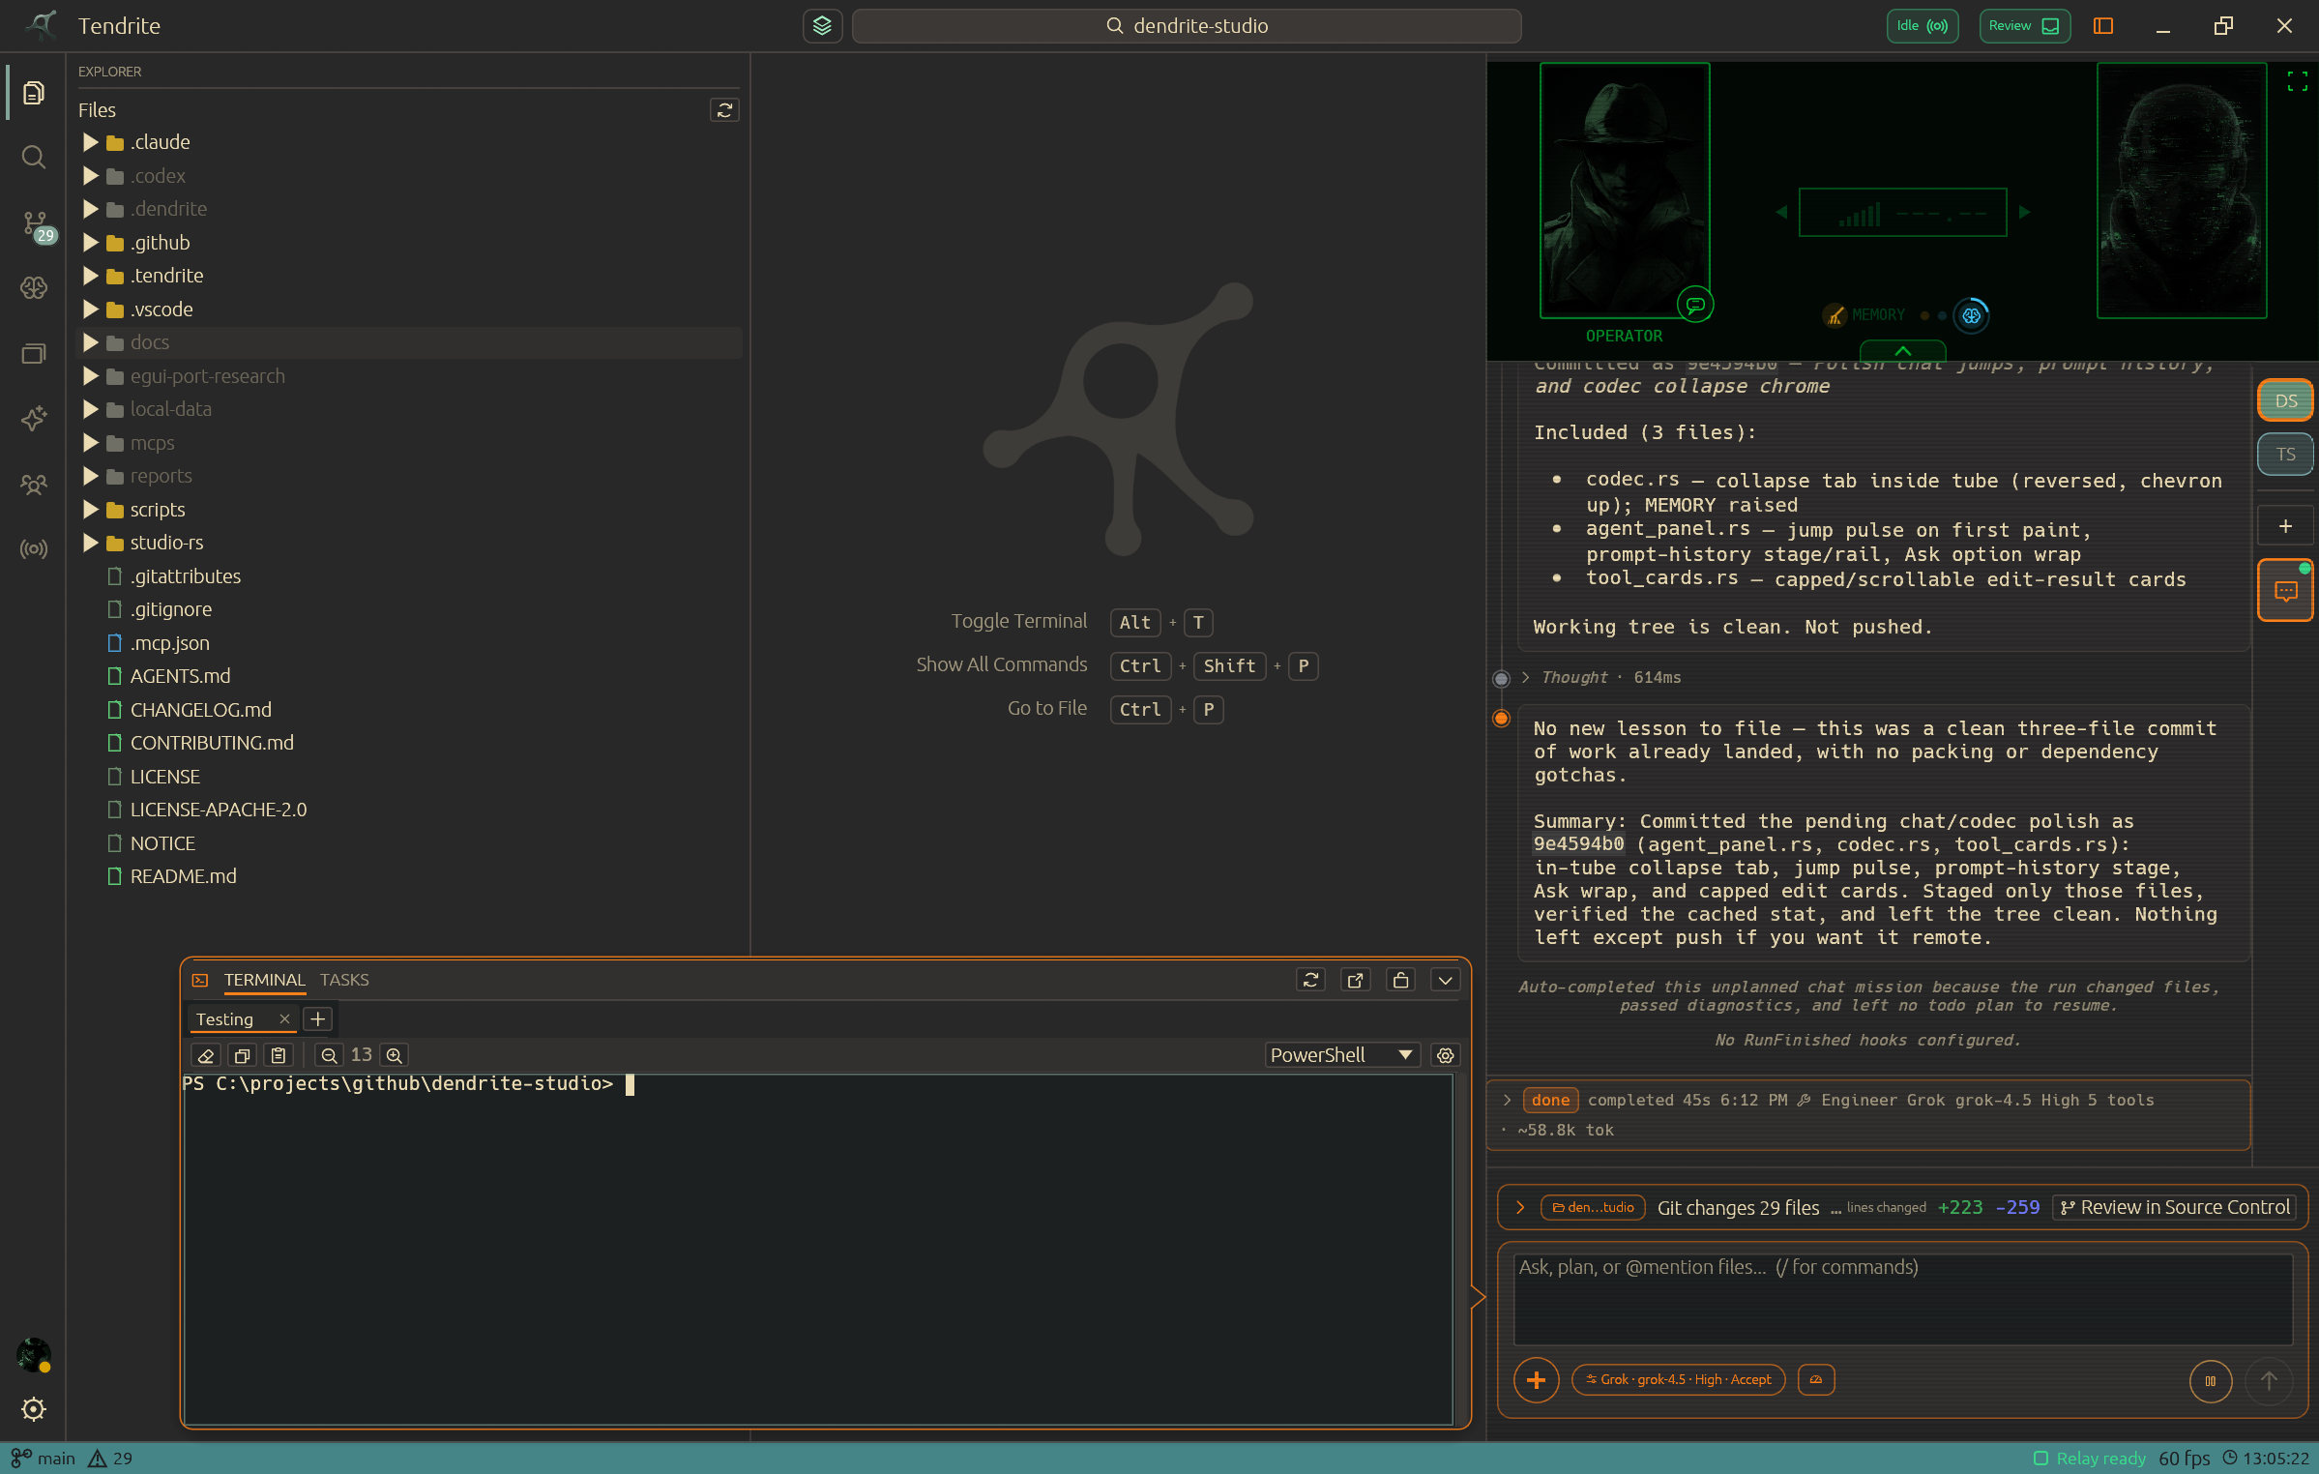Click the stacked windows sidebar icon
Screen dimensions: 2319x1474
coord(34,353)
